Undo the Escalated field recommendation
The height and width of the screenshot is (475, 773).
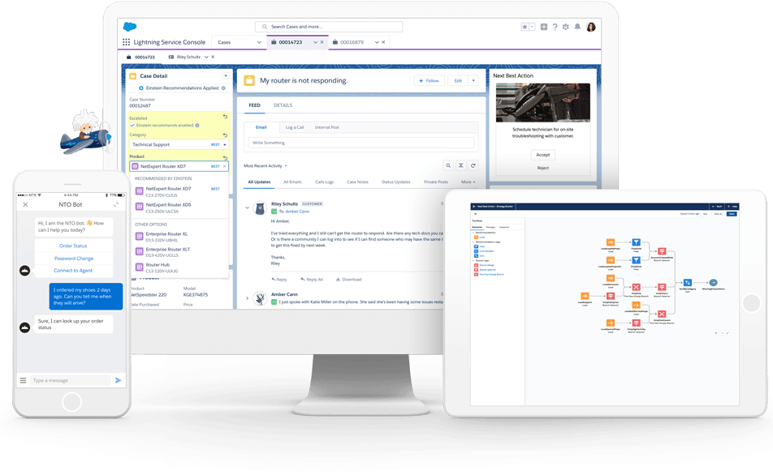click(x=225, y=117)
